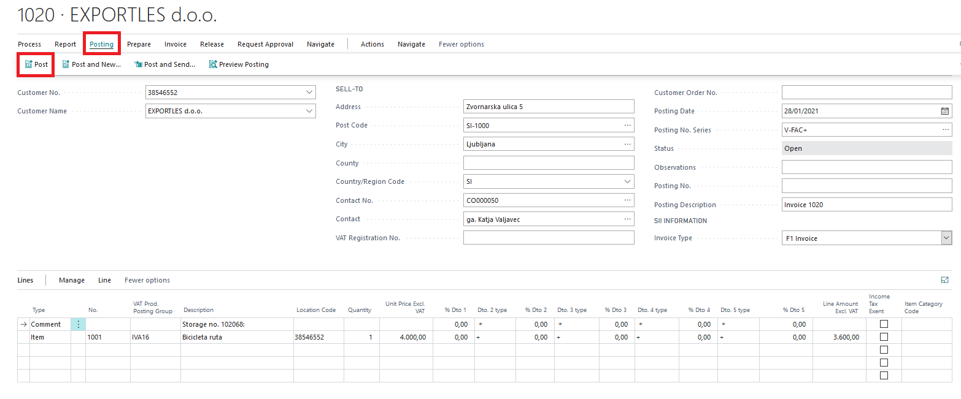Click Post and Send action
This screenshot has height=399, width=961.
[x=164, y=64]
